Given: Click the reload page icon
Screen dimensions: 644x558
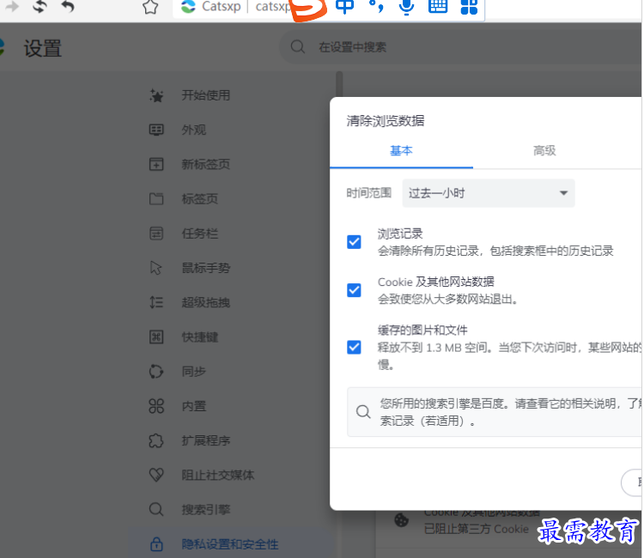Looking at the screenshot, I should [x=40, y=6].
